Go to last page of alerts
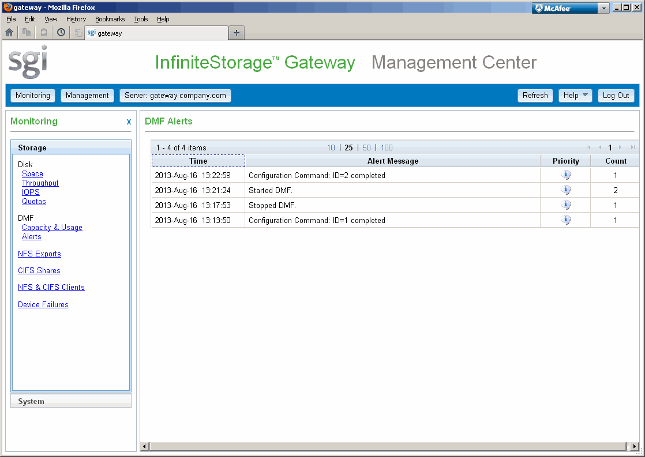 [633, 148]
